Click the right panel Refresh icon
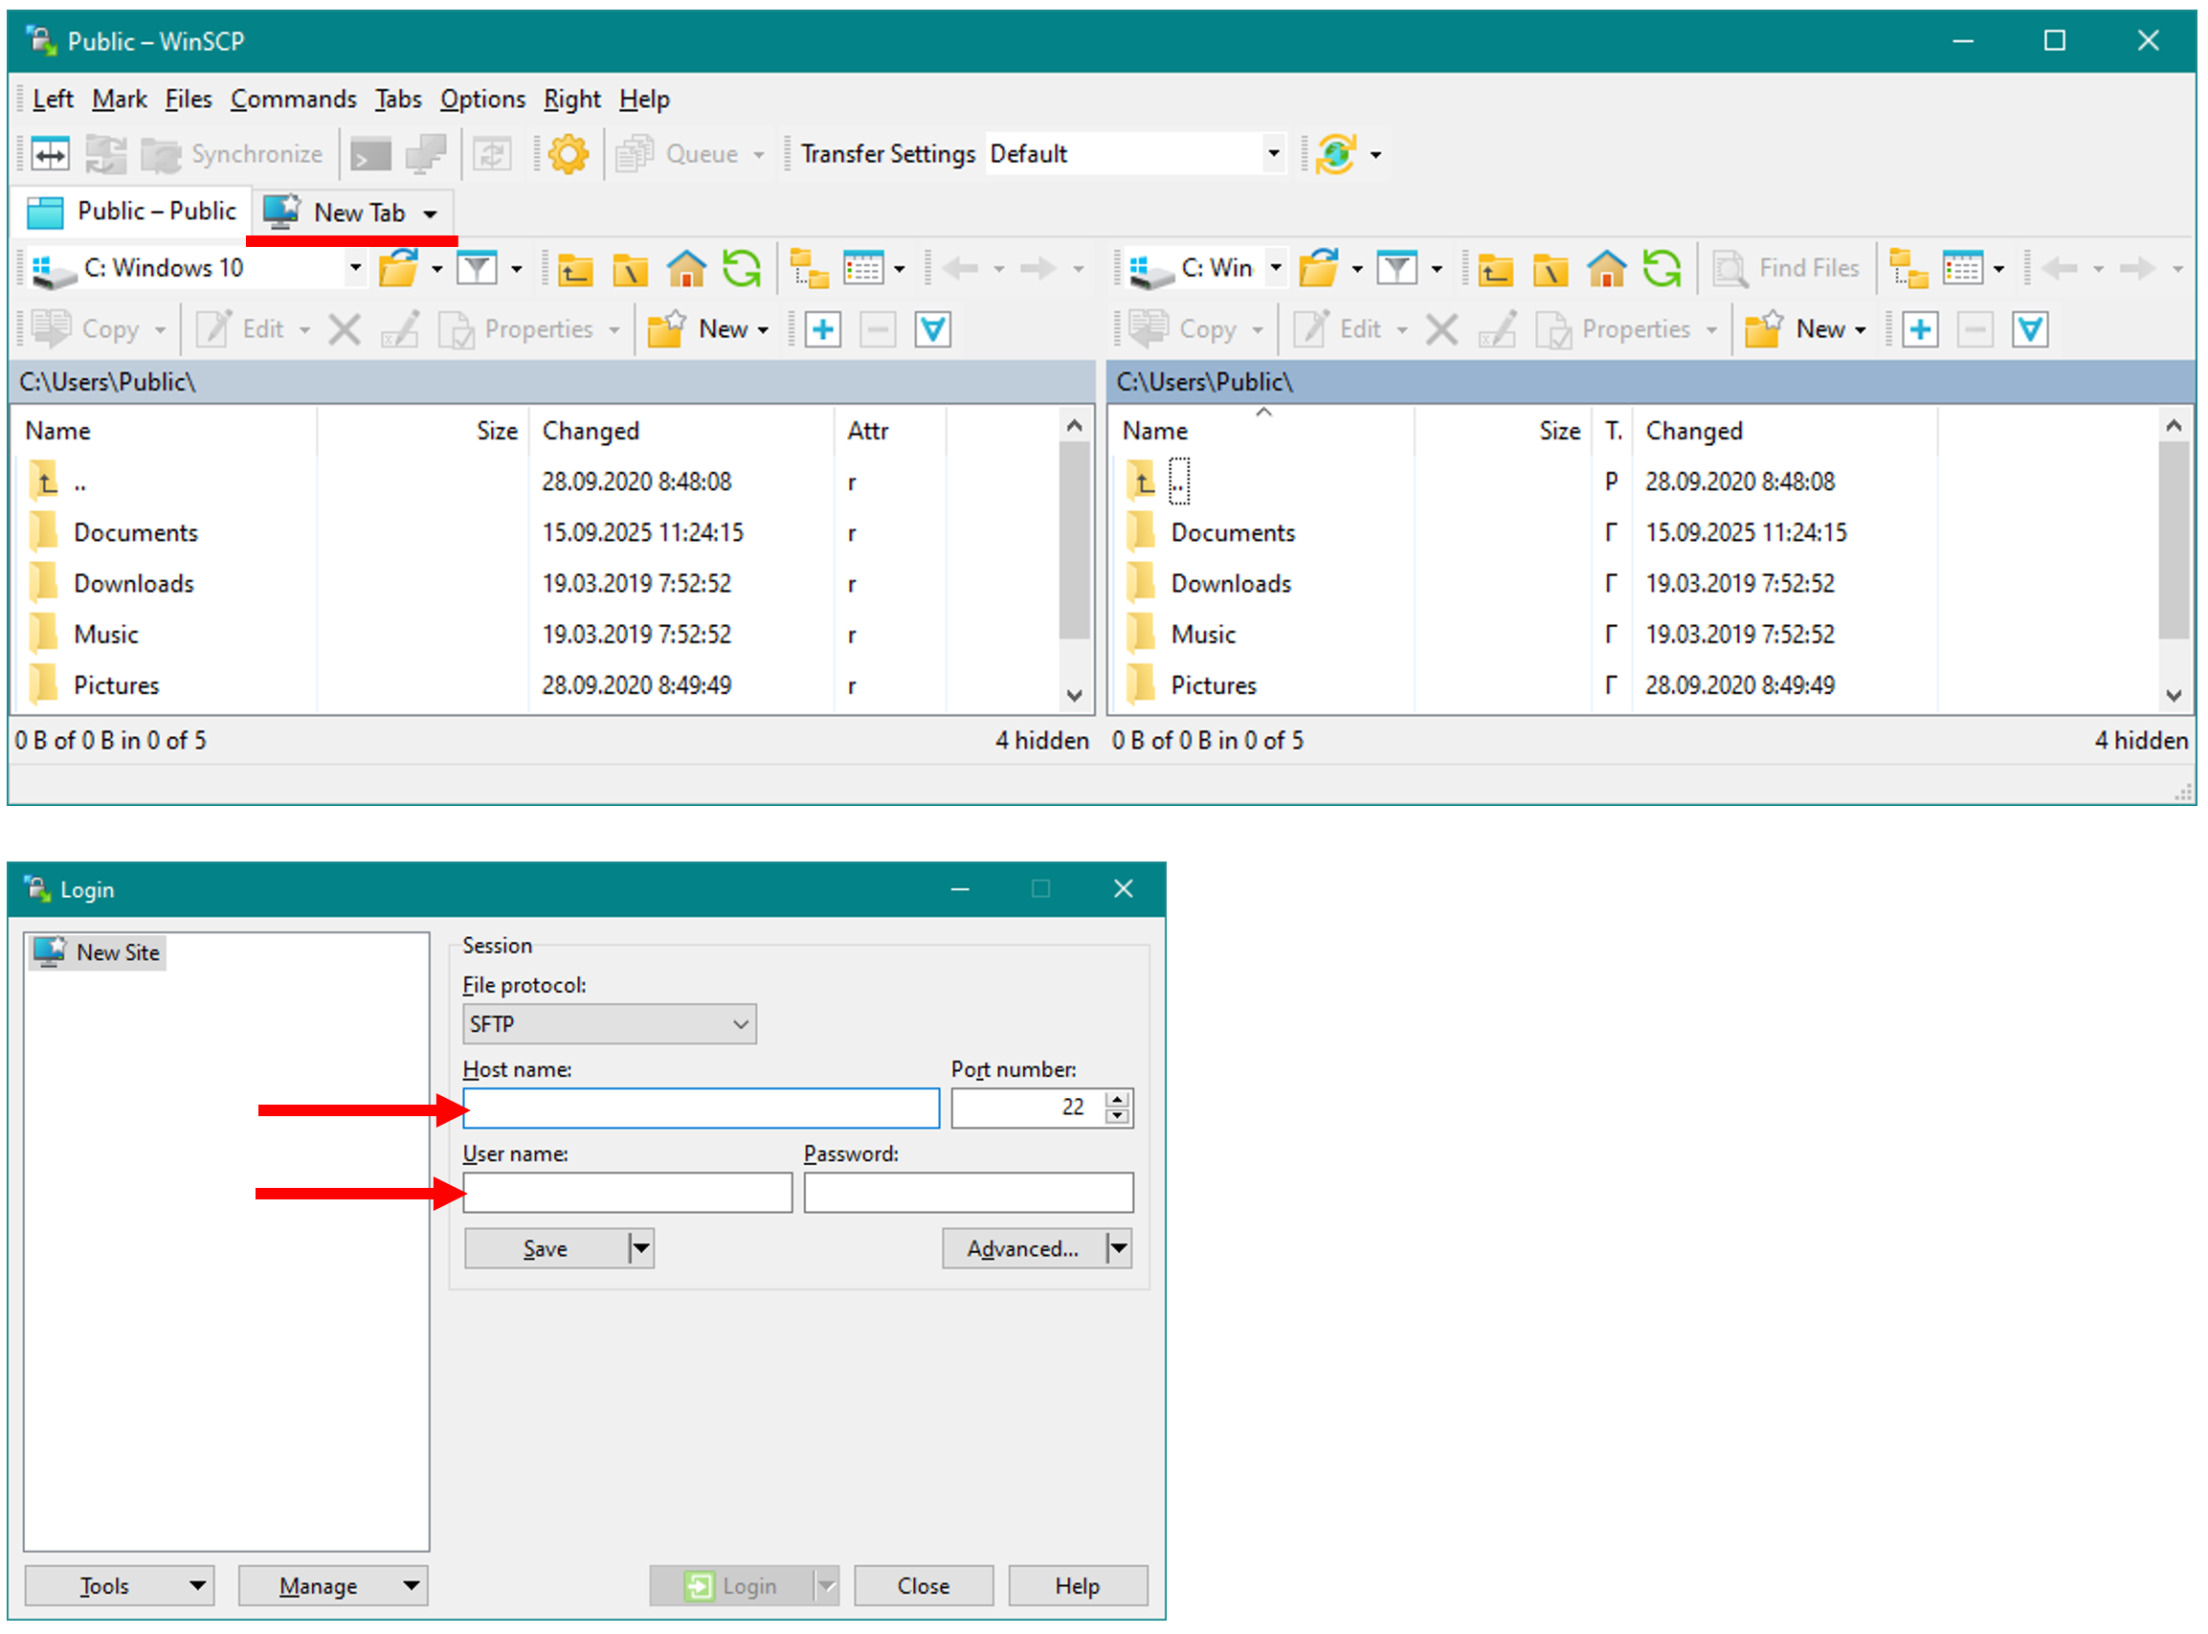 (1662, 268)
